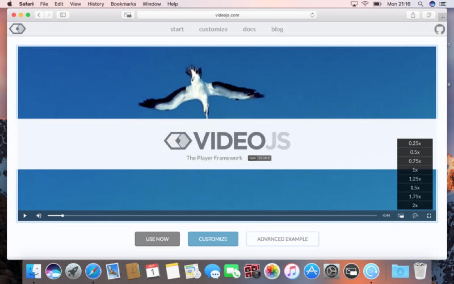
Task: Open the View menu
Action: click(x=75, y=4)
